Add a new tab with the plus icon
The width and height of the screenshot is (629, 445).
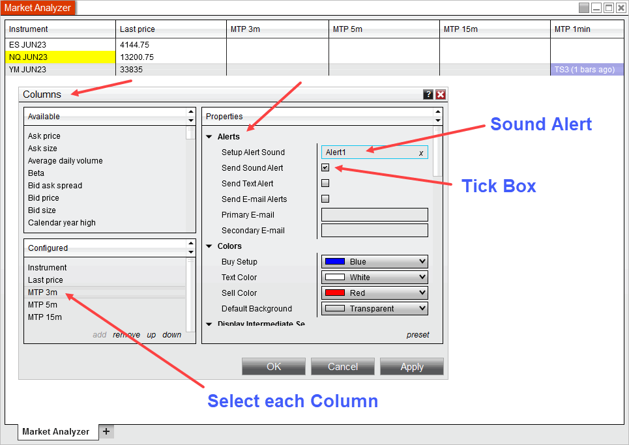[106, 431]
